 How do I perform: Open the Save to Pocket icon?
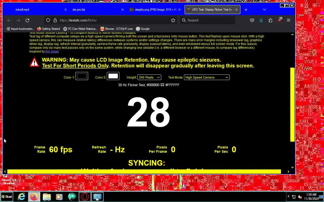click(x=252, y=20)
